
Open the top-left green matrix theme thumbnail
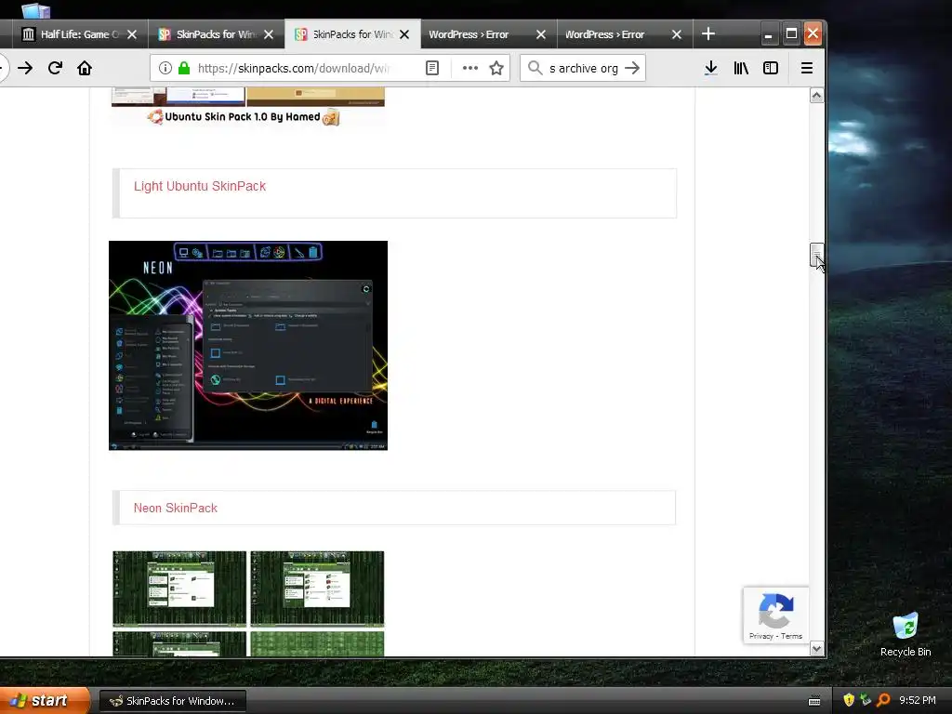coord(179,588)
